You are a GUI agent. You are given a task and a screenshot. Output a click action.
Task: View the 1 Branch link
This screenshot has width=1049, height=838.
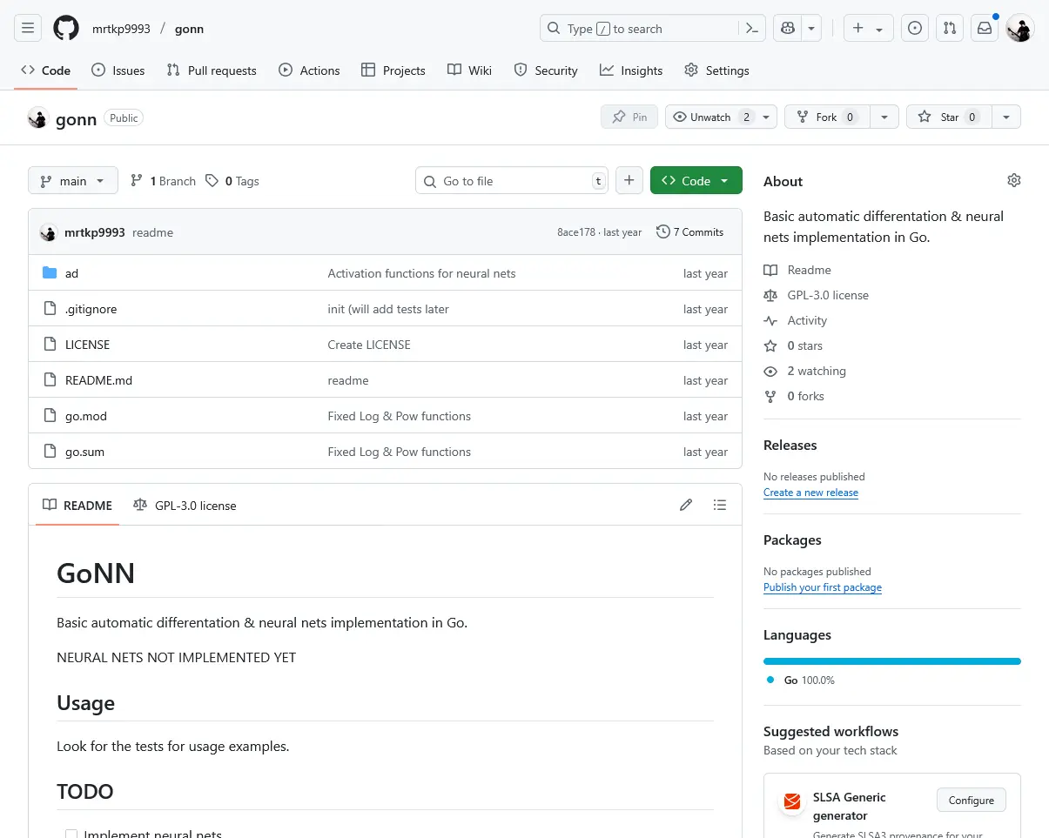[164, 181]
